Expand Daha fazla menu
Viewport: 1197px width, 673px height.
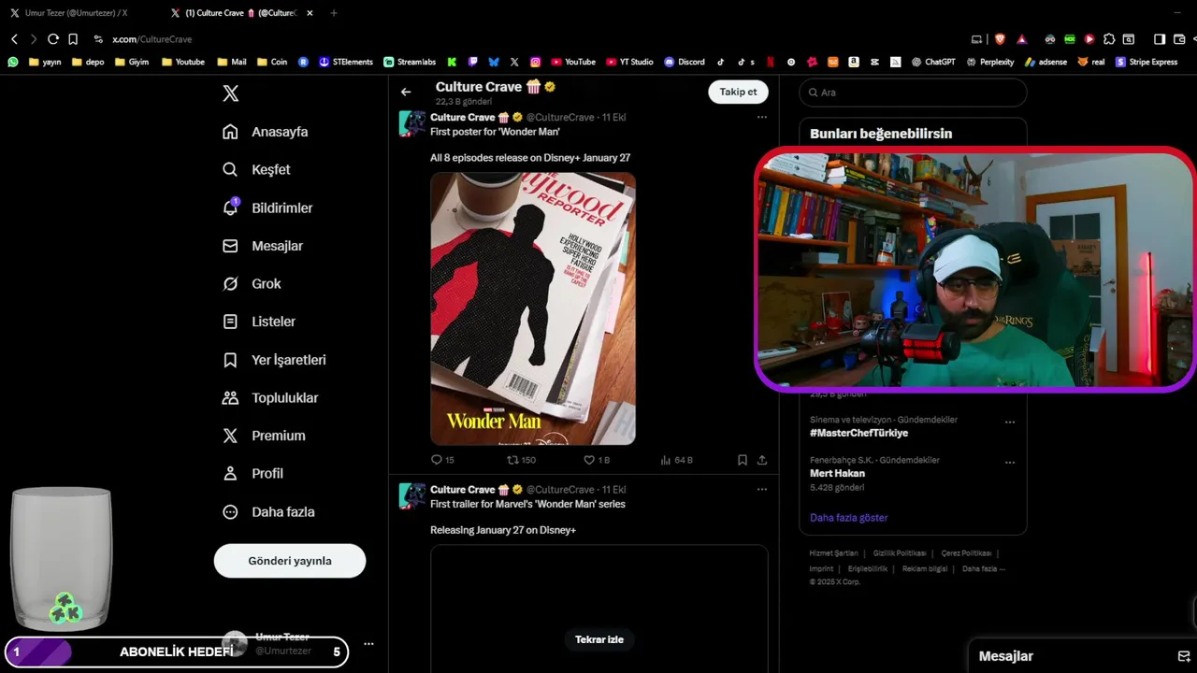coord(268,512)
